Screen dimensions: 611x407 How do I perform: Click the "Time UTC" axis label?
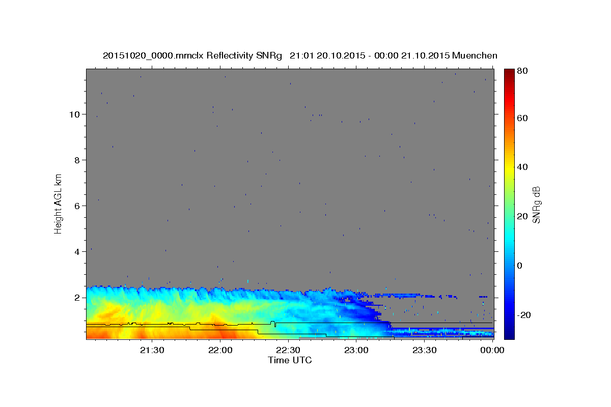tap(290, 360)
